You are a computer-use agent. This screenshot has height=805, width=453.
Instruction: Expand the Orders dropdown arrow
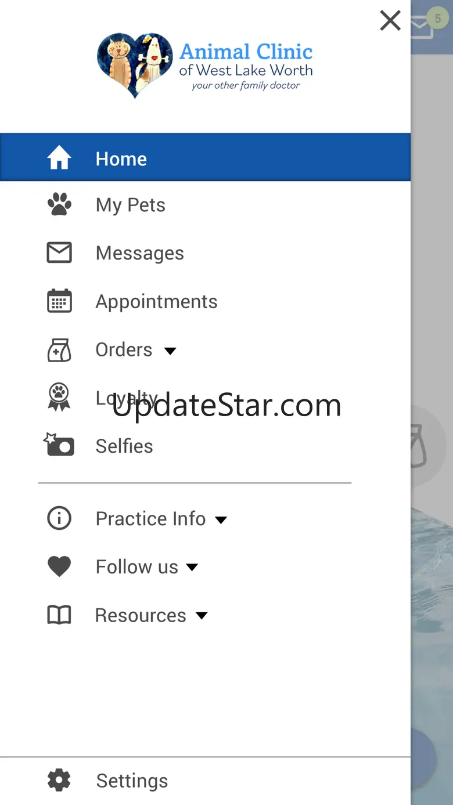pyautogui.click(x=170, y=351)
